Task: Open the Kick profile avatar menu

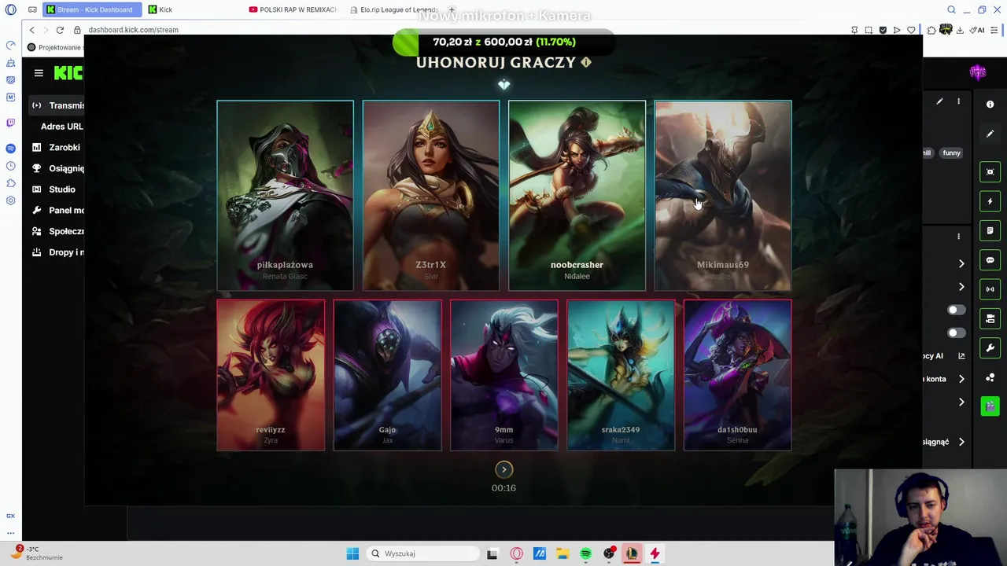Action: point(978,72)
